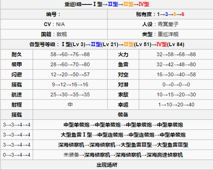Click the 对潜 value 0→0→0→0
This screenshot has height=170, width=213.
[x=176, y=85]
